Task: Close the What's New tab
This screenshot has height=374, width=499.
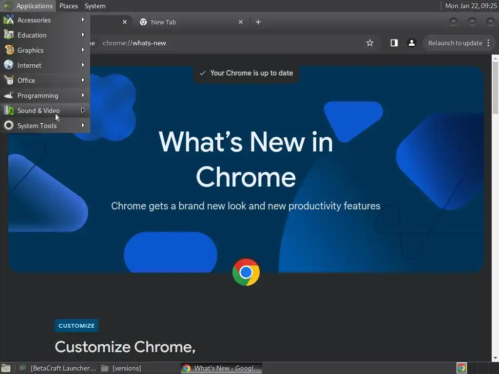Action: point(125,22)
